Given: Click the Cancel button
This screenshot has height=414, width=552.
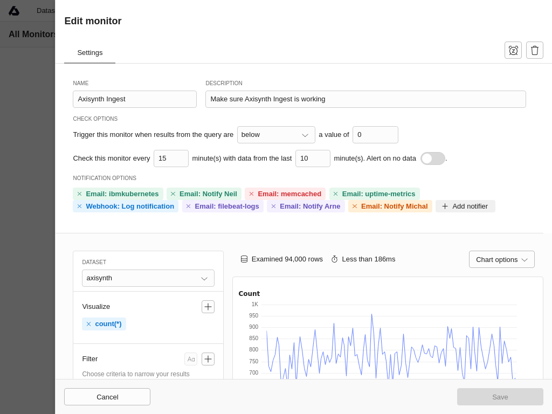Looking at the screenshot, I should [107, 397].
